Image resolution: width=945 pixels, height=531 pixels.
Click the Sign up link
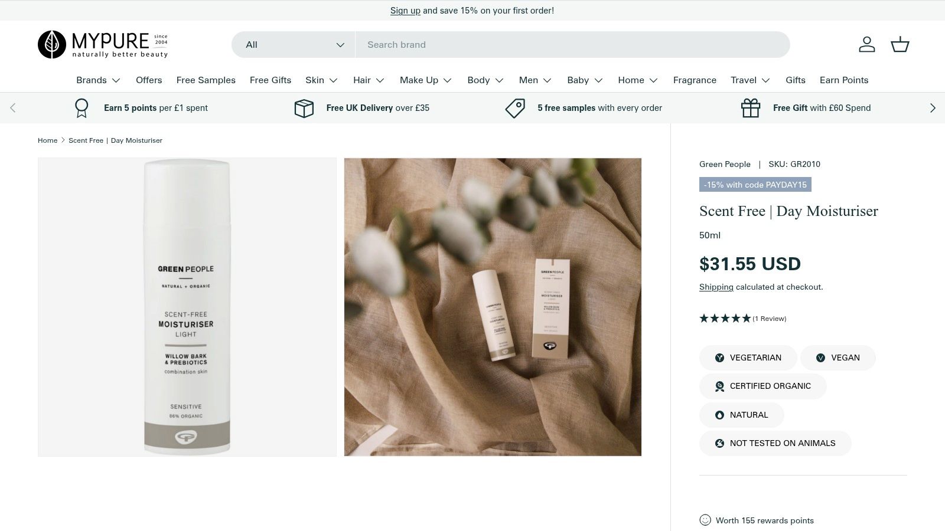coord(405,11)
